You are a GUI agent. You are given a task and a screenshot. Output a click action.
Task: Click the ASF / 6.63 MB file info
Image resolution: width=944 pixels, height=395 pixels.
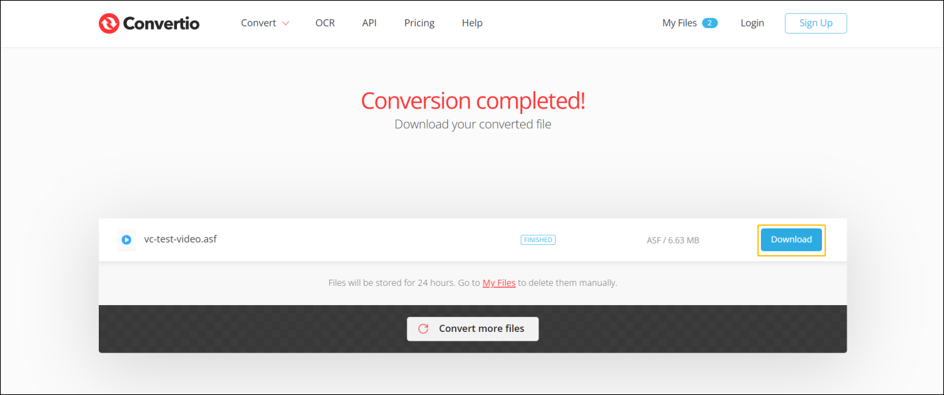(672, 239)
